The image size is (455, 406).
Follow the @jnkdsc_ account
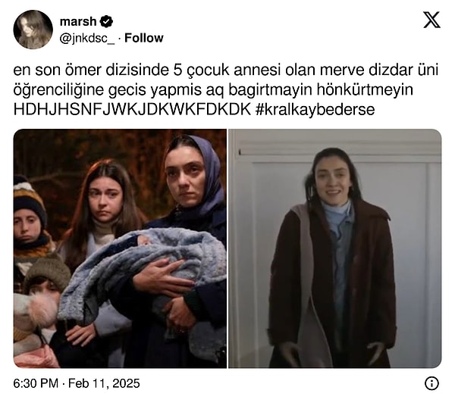click(143, 38)
